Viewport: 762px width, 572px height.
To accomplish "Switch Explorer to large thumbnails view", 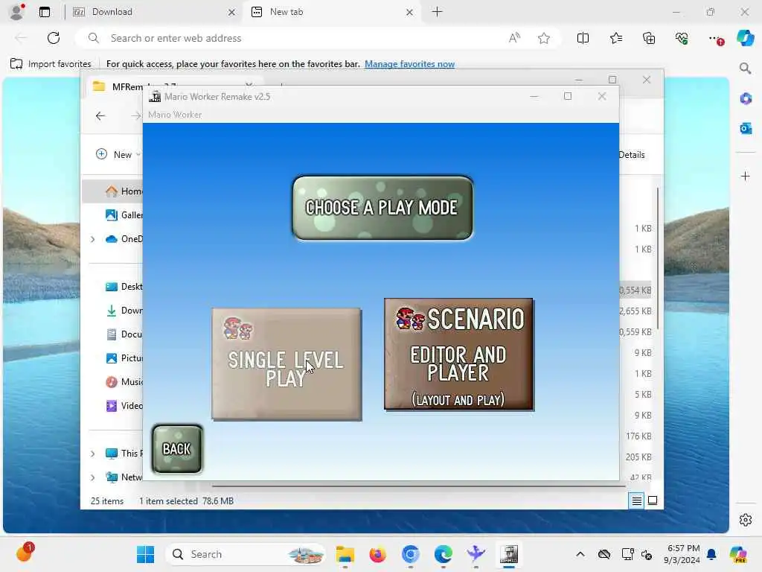I will point(653,500).
